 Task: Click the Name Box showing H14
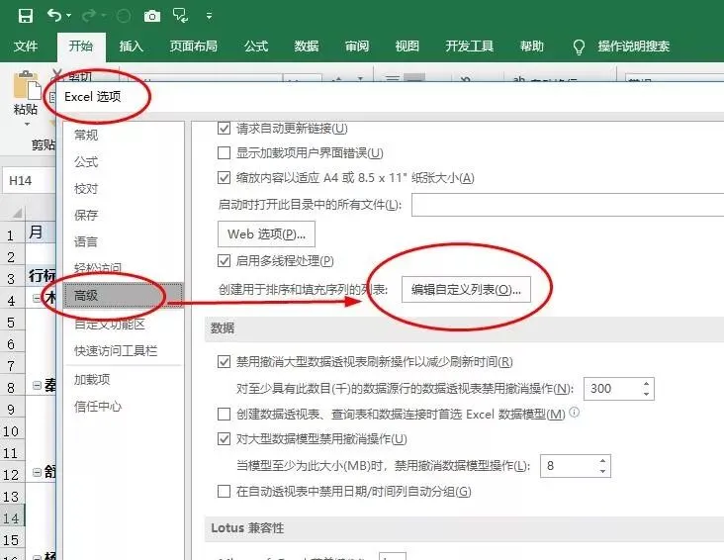29,180
